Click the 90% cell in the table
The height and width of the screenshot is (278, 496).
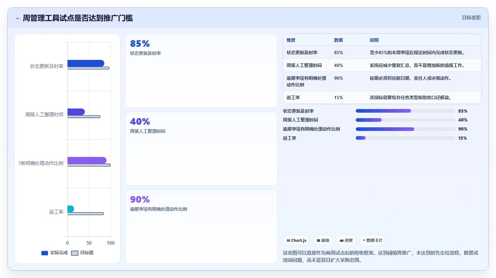click(338, 78)
